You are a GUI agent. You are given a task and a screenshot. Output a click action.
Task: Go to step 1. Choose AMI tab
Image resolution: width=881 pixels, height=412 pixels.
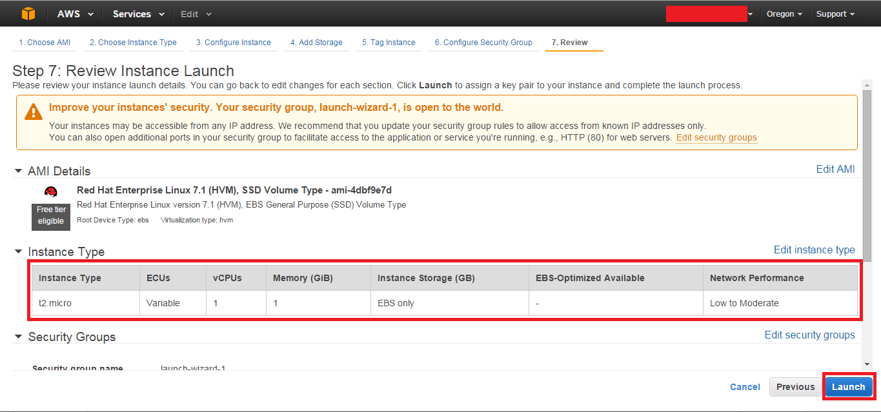click(45, 43)
